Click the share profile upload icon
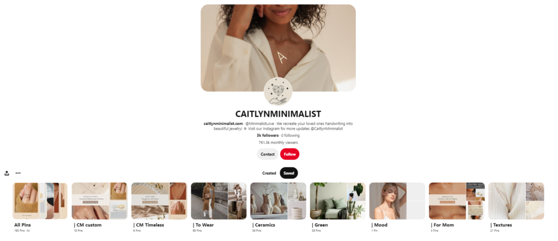This screenshot has height=241, width=558. [7, 173]
